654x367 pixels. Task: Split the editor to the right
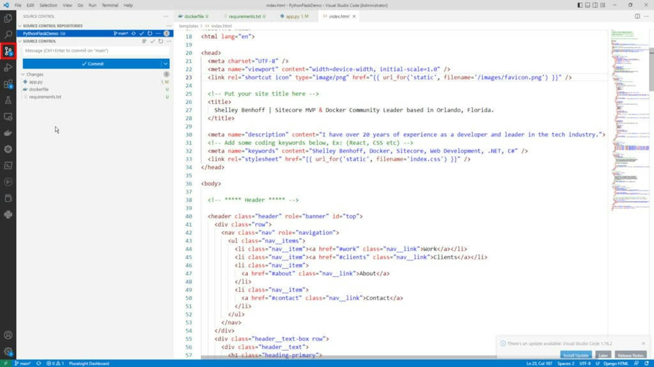click(637, 16)
